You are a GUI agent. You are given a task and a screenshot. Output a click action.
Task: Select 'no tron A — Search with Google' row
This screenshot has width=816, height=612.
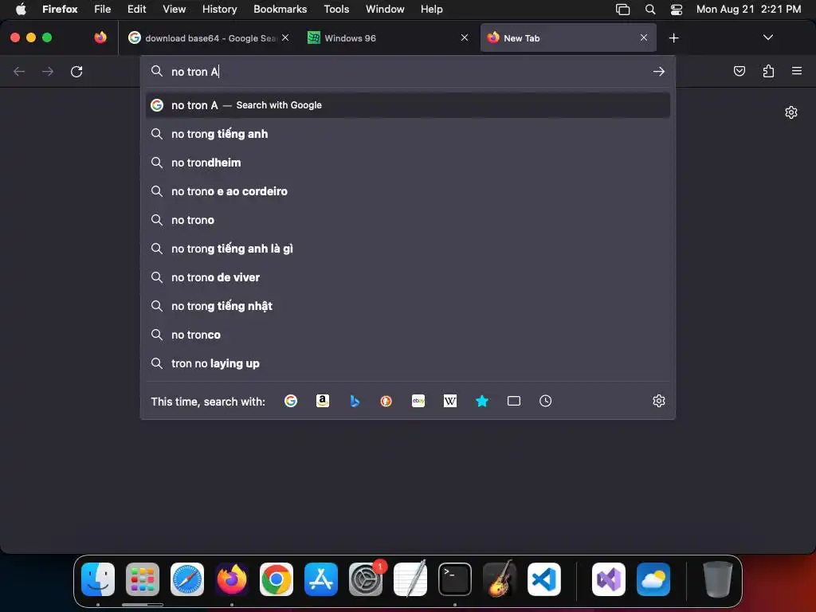click(x=407, y=105)
